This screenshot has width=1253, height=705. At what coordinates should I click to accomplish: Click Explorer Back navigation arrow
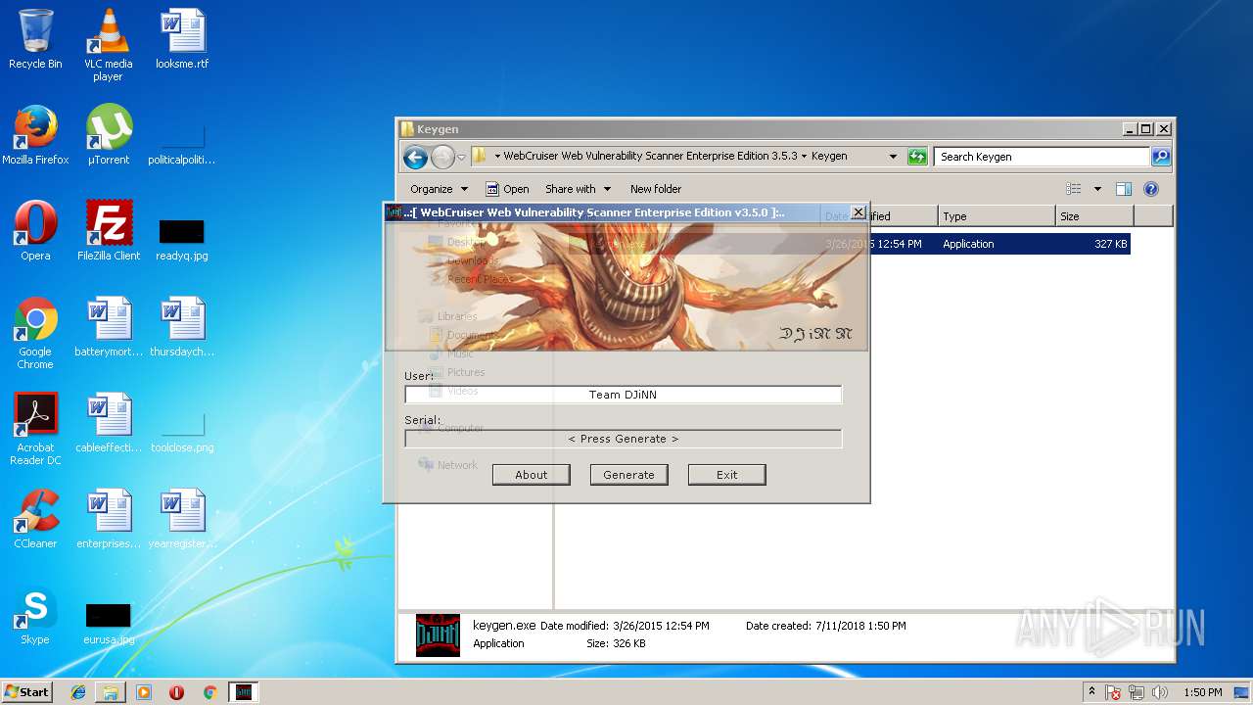(x=415, y=157)
